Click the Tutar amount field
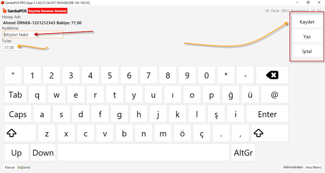The height and width of the screenshot is (173, 325). 13,48
